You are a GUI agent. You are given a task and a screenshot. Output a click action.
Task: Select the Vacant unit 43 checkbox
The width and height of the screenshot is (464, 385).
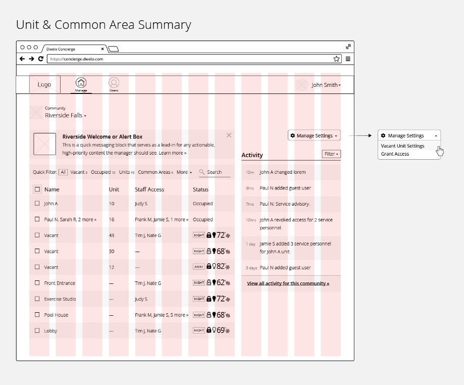pos(37,235)
